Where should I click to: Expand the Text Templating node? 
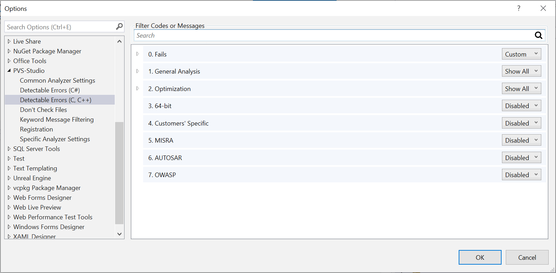[9, 168]
